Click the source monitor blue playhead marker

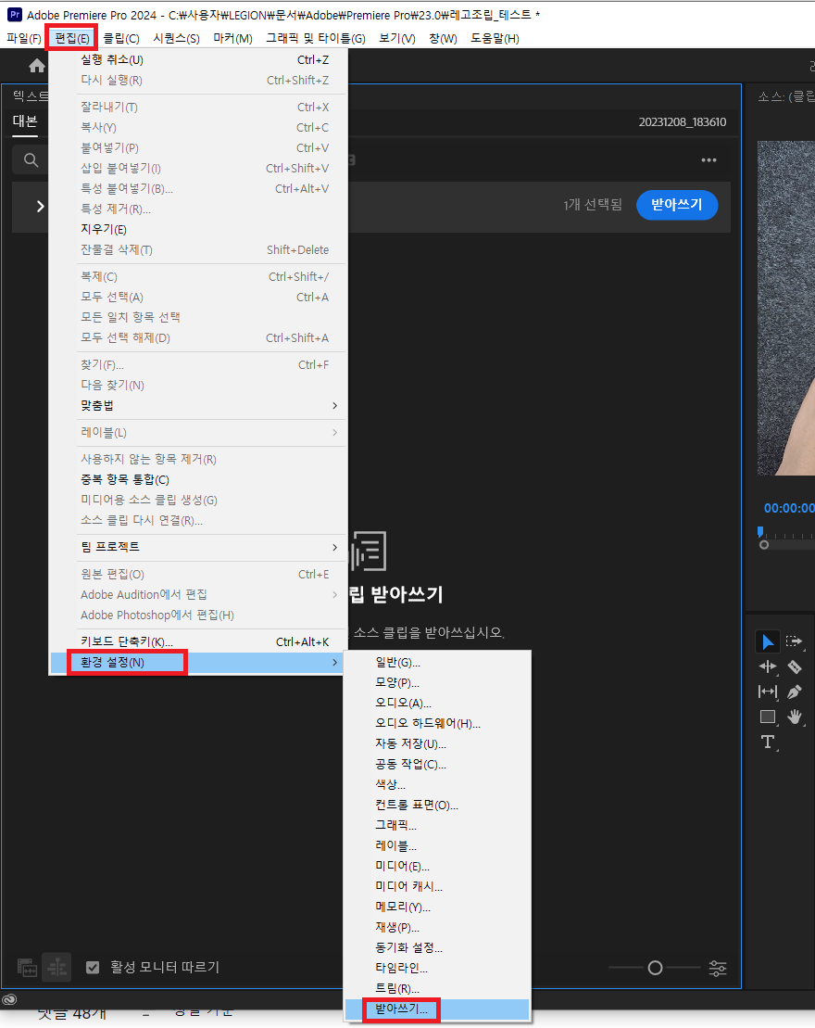pos(760,532)
